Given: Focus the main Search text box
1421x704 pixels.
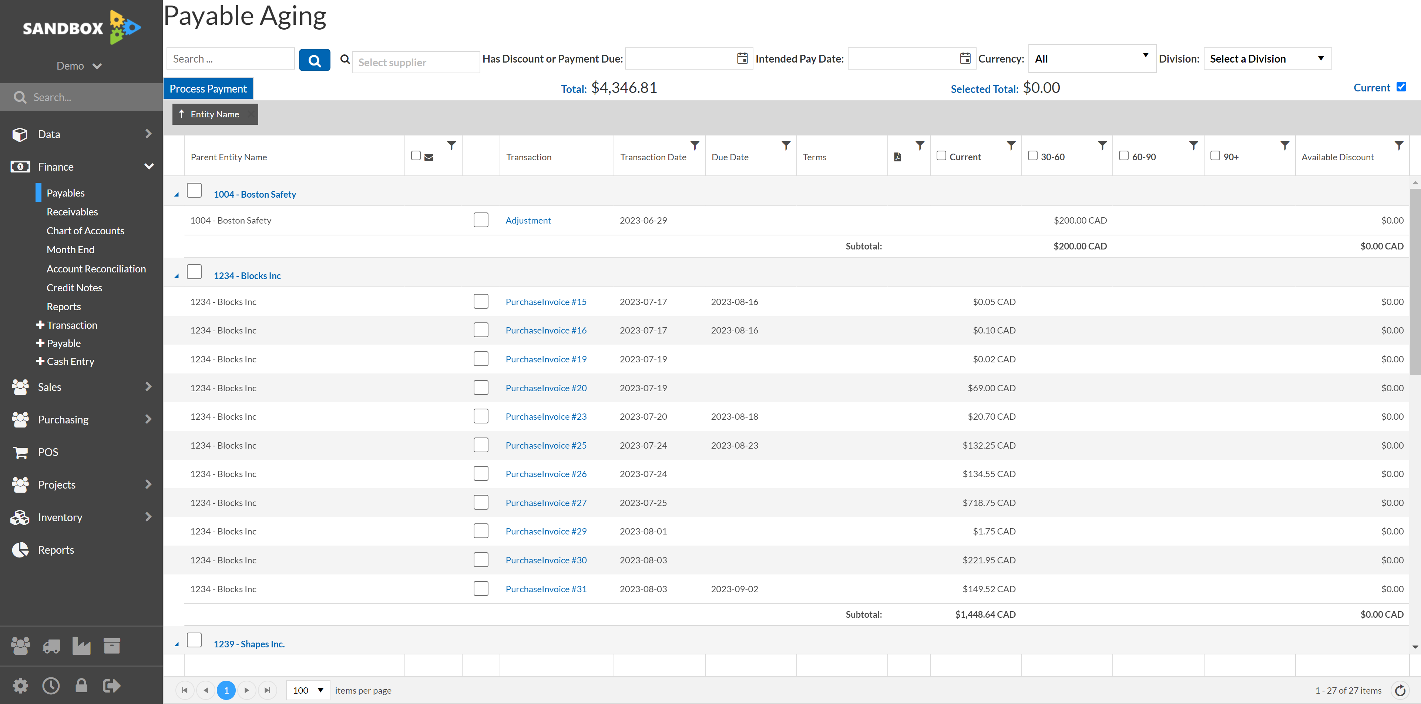Looking at the screenshot, I should click(x=231, y=58).
